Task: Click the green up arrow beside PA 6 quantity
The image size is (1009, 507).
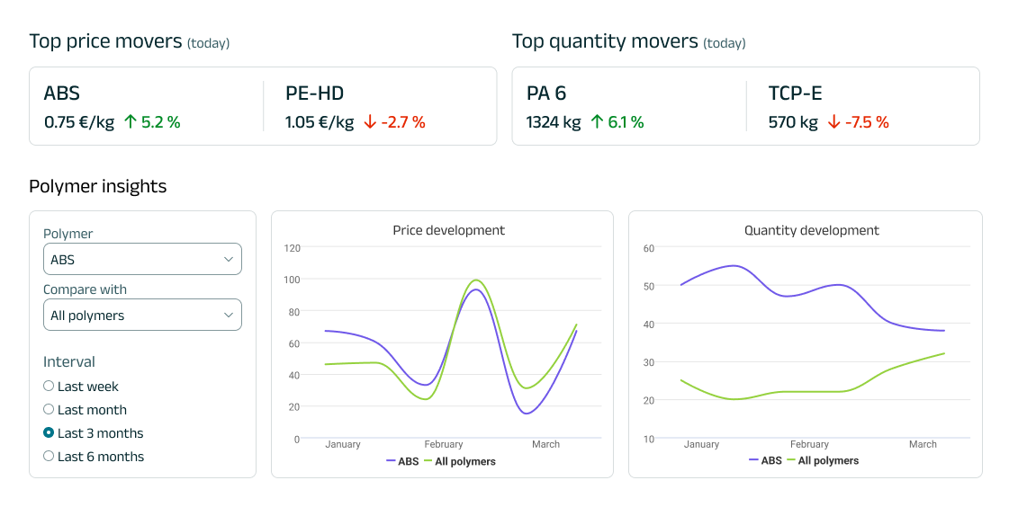Action: coord(597,122)
